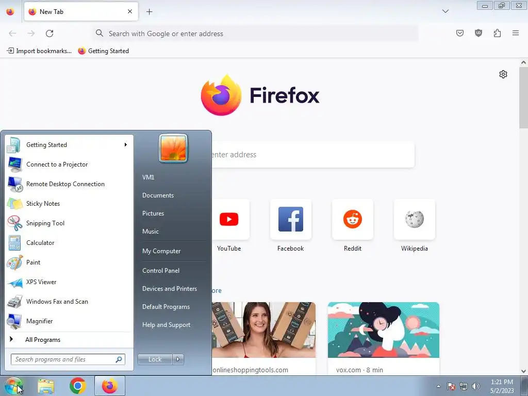The width and height of the screenshot is (528, 396).
Task: Open the vox.com article thumbnail
Action: (384, 330)
